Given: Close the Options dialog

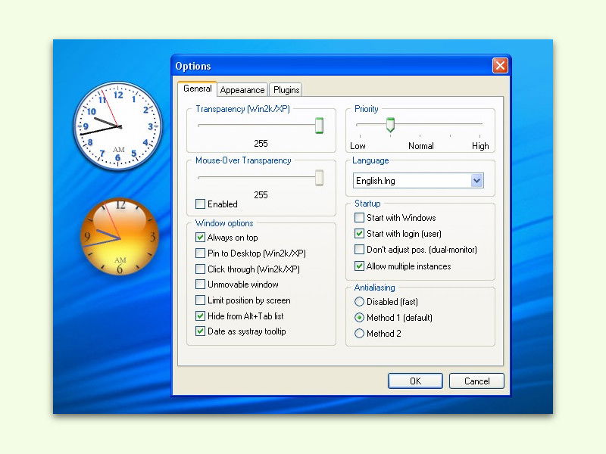Looking at the screenshot, I should coord(500,66).
